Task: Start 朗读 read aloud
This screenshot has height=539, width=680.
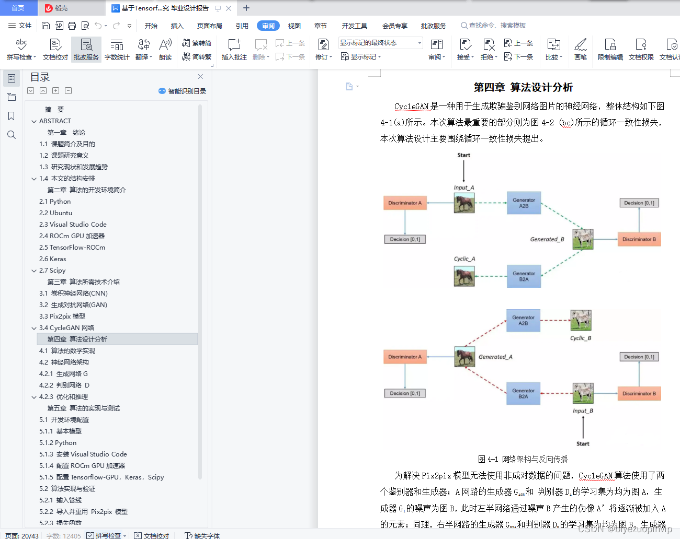Action: [x=165, y=49]
